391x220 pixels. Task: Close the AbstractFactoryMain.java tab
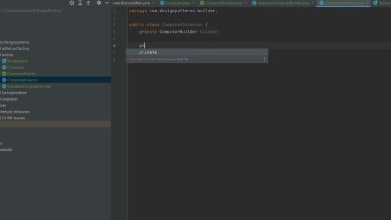(x=153, y=3)
